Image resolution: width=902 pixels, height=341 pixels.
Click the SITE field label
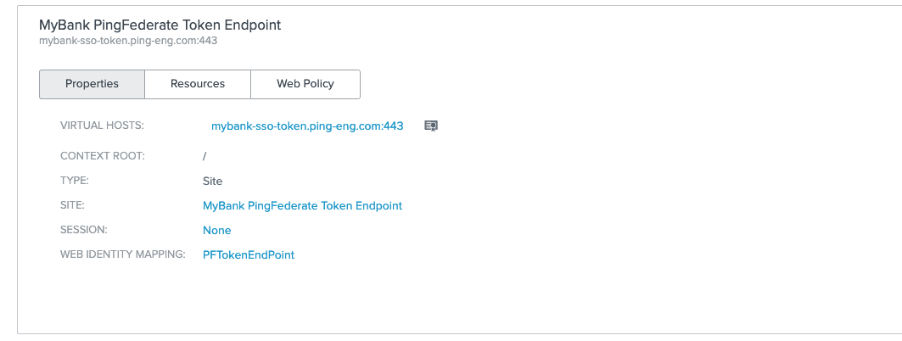coord(72,205)
